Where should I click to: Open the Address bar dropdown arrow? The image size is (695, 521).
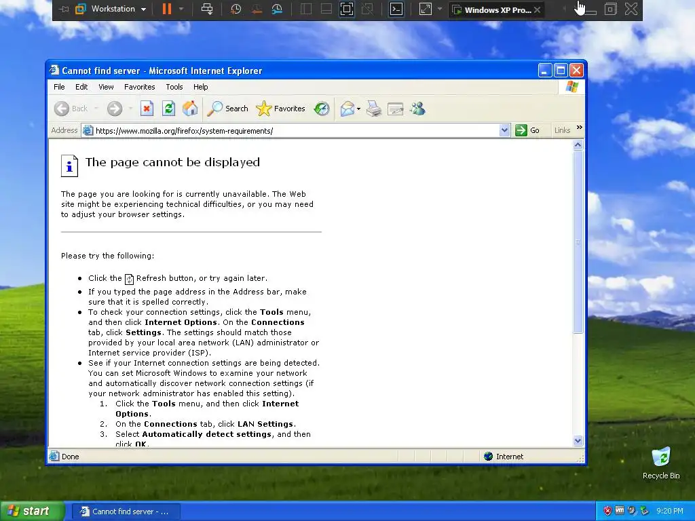click(x=504, y=130)
